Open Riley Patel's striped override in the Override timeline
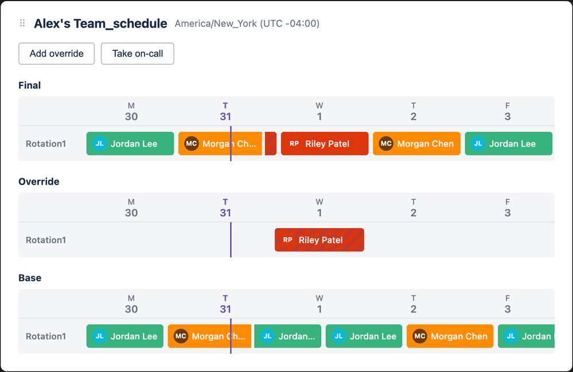573x372 pixels. click(319, 240)
